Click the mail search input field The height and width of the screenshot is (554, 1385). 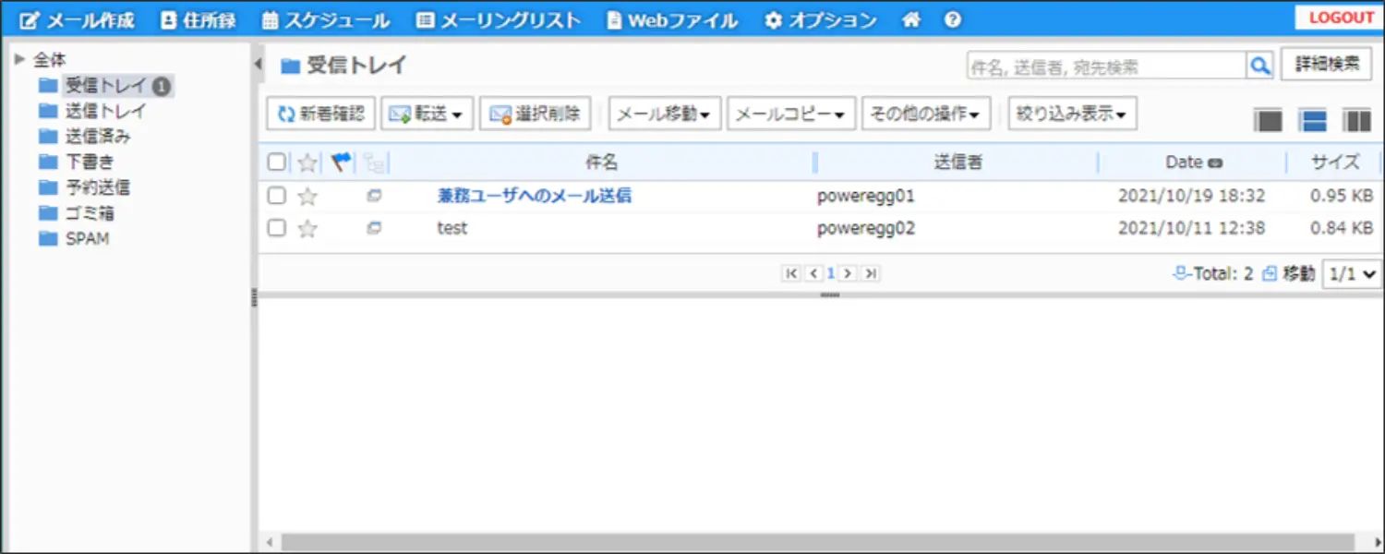[1105, 66]
